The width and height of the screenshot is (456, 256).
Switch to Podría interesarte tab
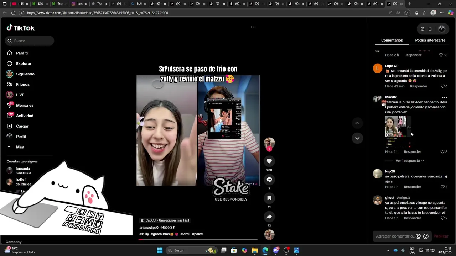430,40
